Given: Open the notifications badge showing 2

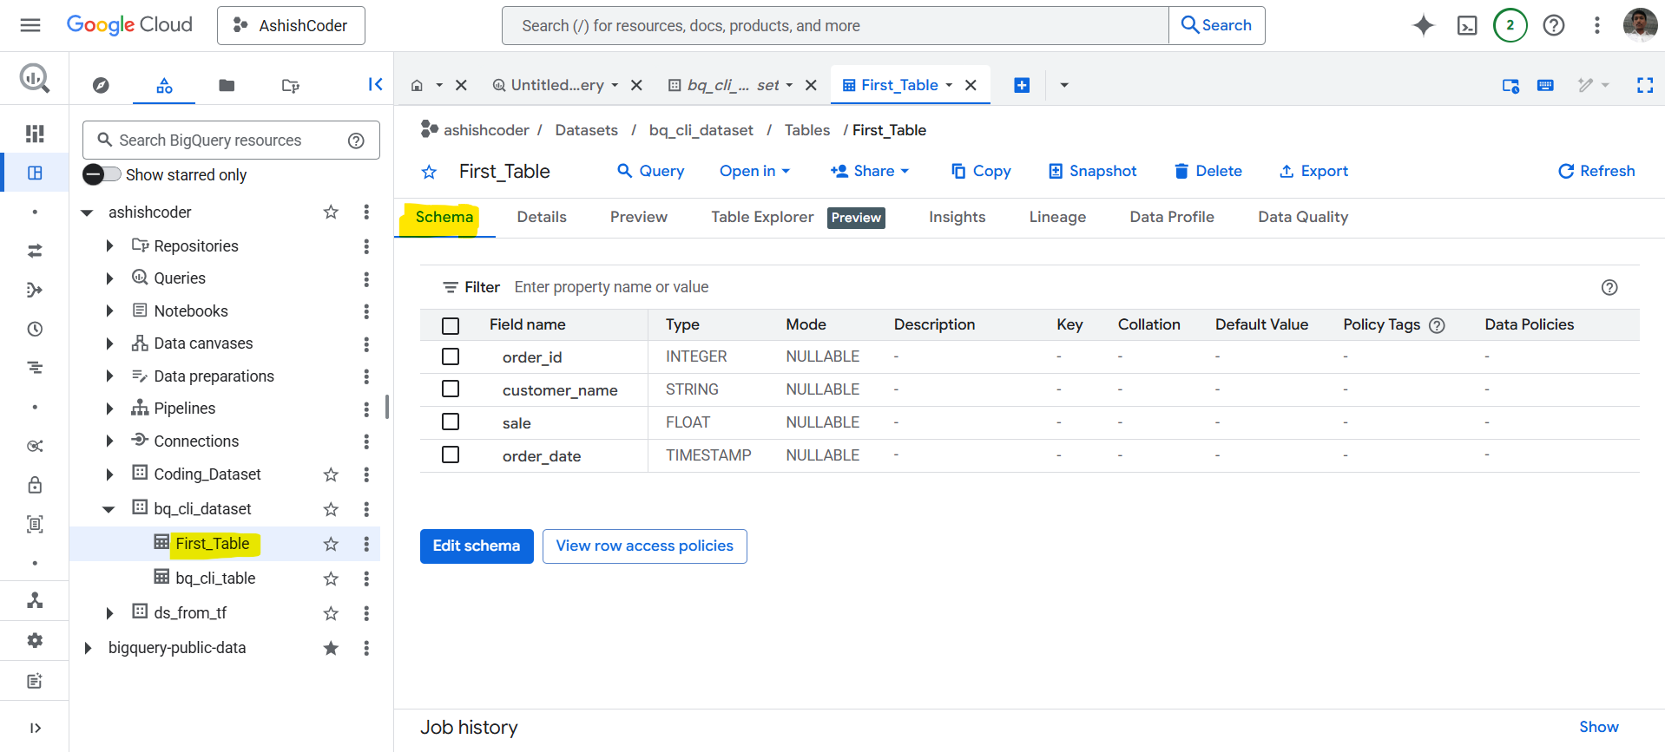Looking at the screenshot, I should point(1510,25).
